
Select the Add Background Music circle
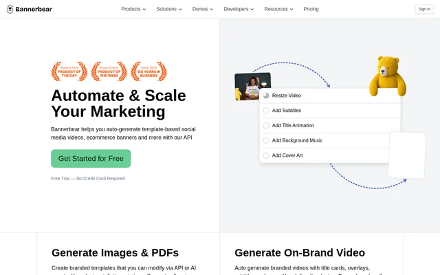click(266, 140)
